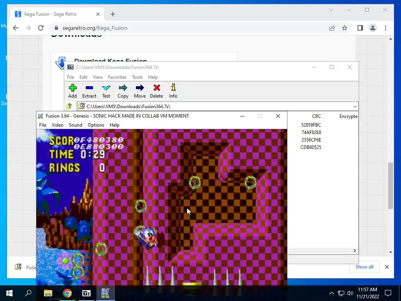
Task: Open the taskbar clock showing 11:57 AM
Action: click(367, 293)
